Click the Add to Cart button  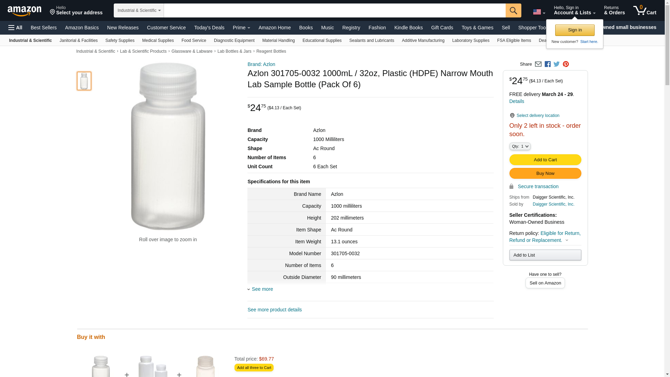click(545, 160)
